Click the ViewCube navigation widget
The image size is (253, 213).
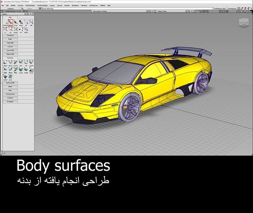[241, 22]
